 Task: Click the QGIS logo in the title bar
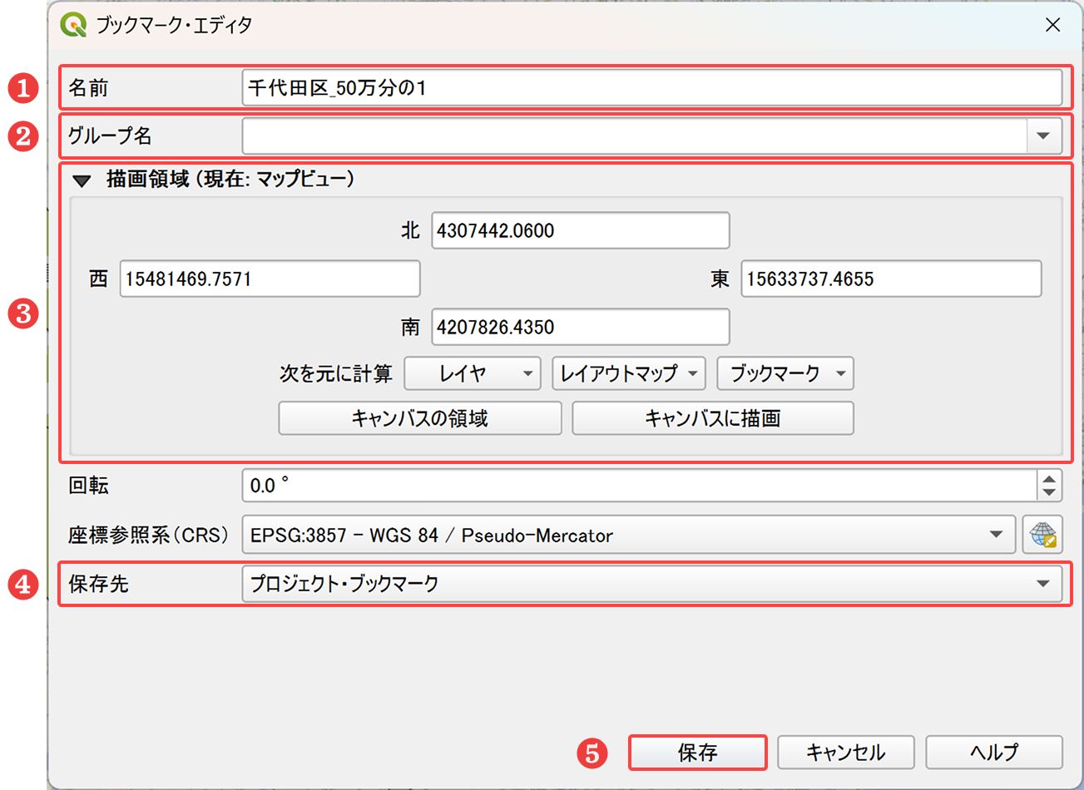click(73, 25)
